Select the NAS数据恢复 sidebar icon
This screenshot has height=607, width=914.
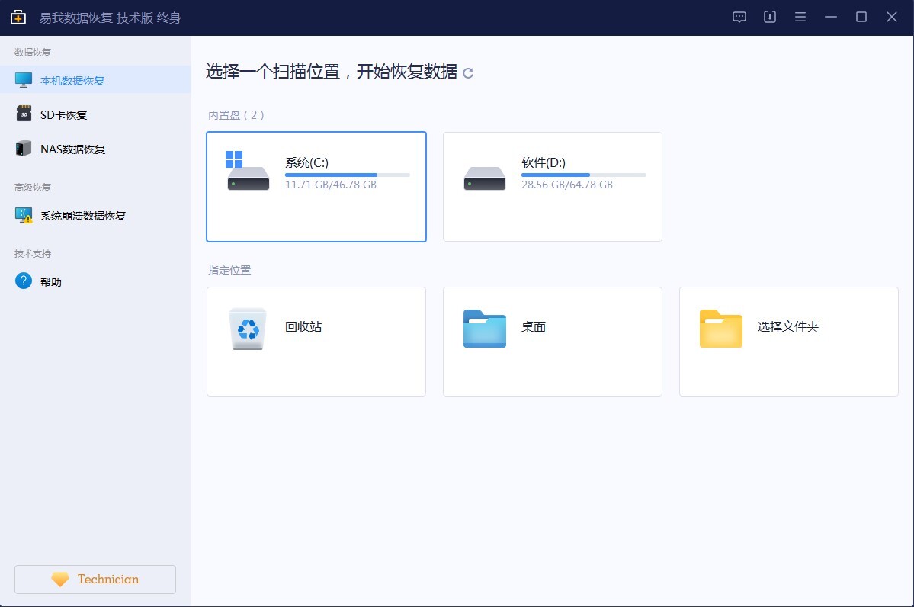click(24, 148)
